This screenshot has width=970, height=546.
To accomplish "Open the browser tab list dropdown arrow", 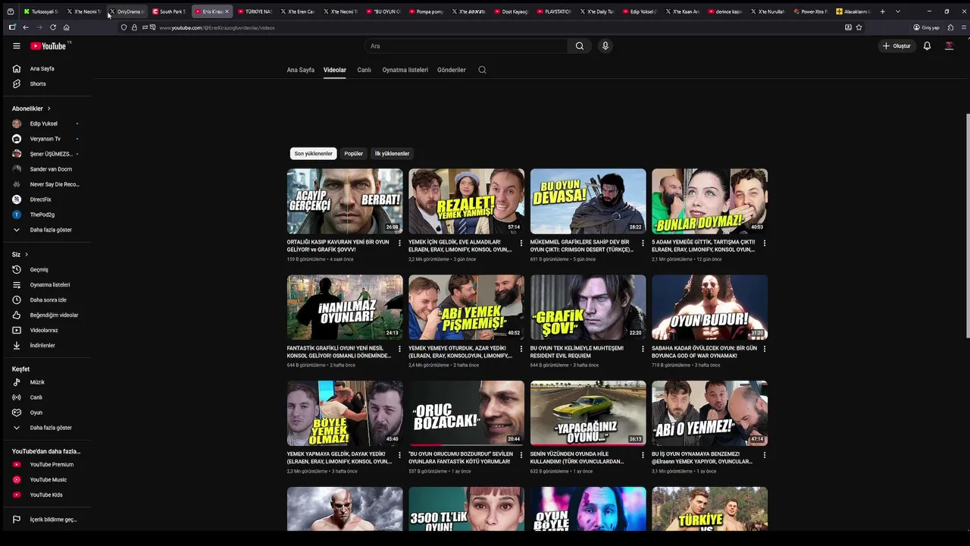I will (x=898, y=11).
